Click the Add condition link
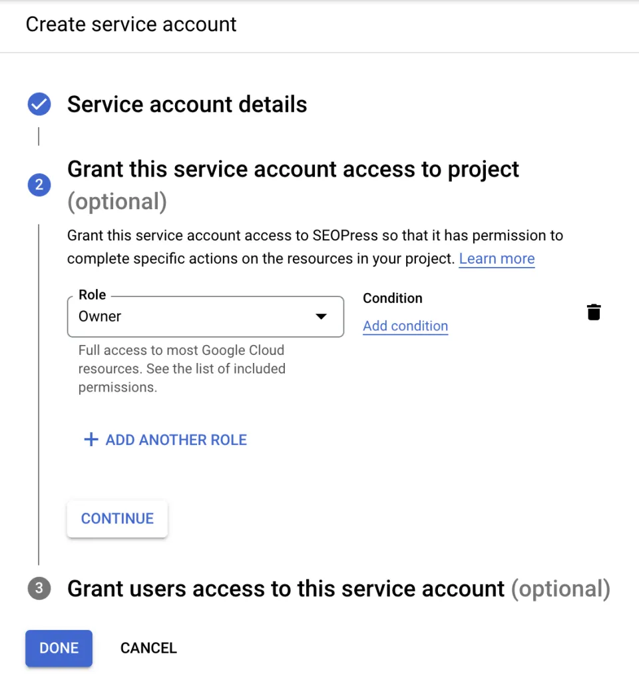 [x=405, y=326]
